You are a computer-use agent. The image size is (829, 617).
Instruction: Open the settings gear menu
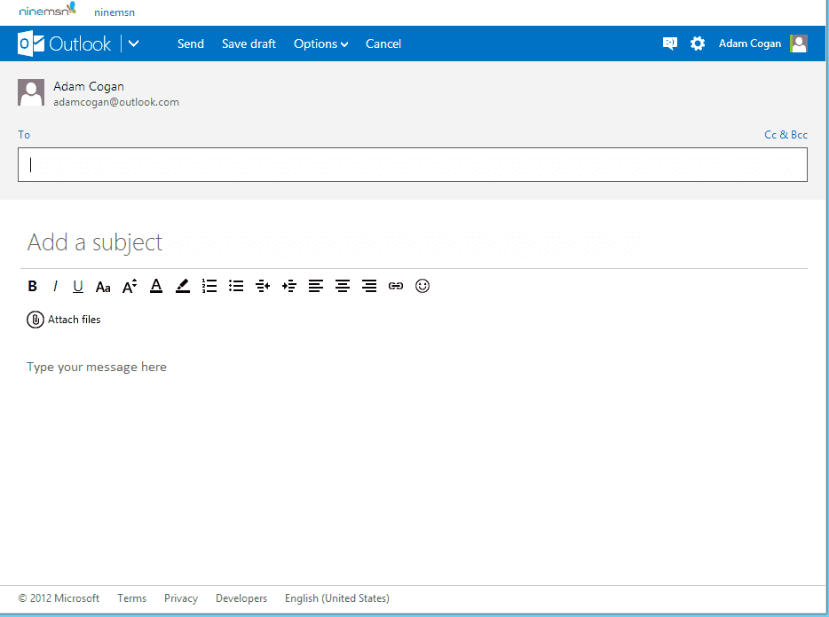coord(698,44)
